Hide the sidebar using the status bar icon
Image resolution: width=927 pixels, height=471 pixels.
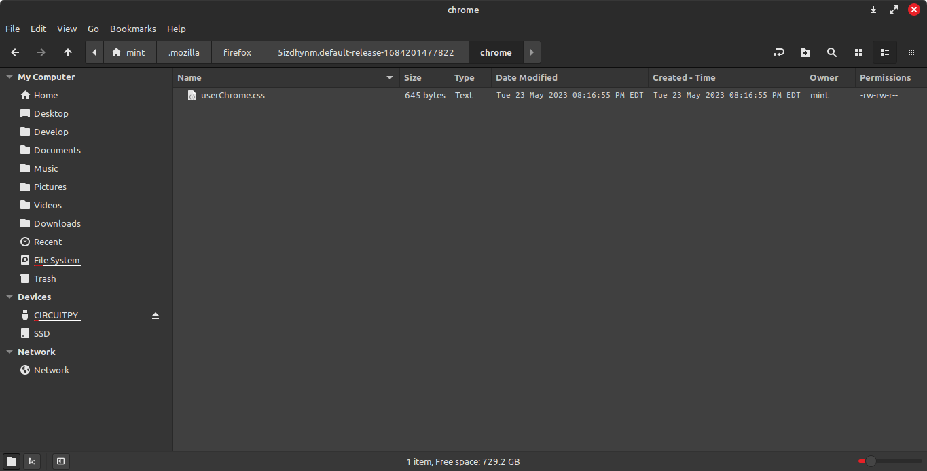pos(60,461)
